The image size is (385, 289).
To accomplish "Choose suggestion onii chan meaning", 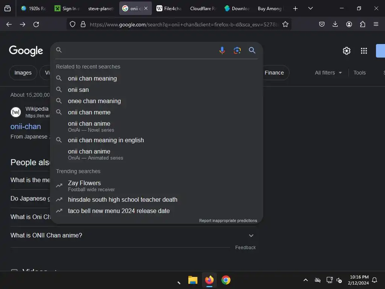I will (157, 78).
